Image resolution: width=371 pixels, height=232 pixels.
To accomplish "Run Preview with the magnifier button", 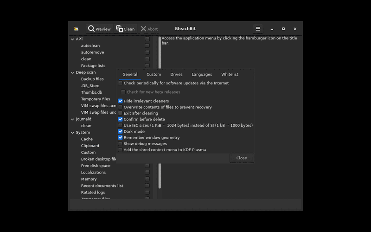I will tap(99, 29).
